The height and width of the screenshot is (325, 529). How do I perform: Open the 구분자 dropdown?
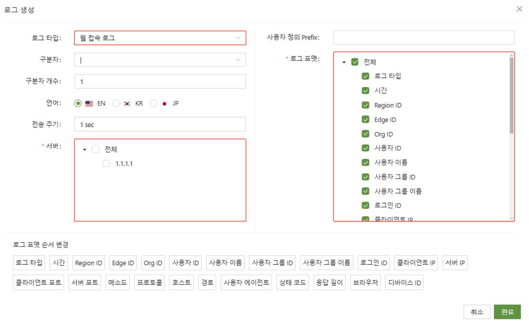coord(160,60)
